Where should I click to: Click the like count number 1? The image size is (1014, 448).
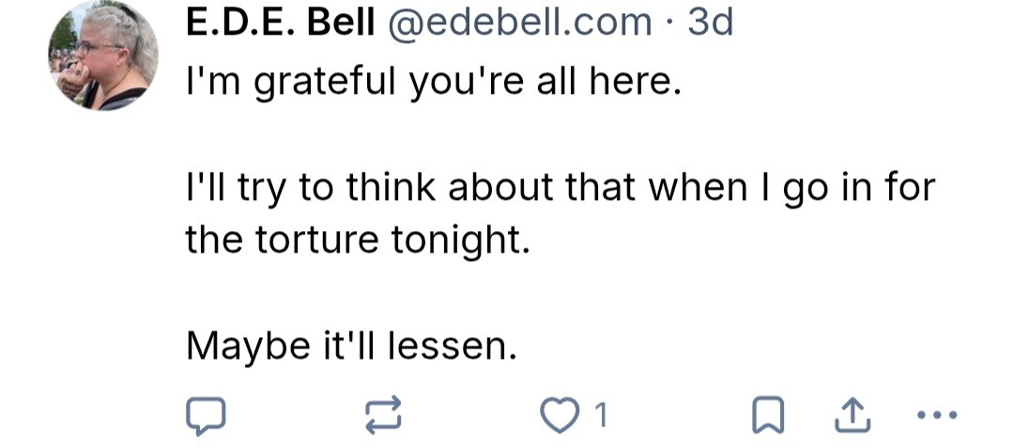(602, 415)
